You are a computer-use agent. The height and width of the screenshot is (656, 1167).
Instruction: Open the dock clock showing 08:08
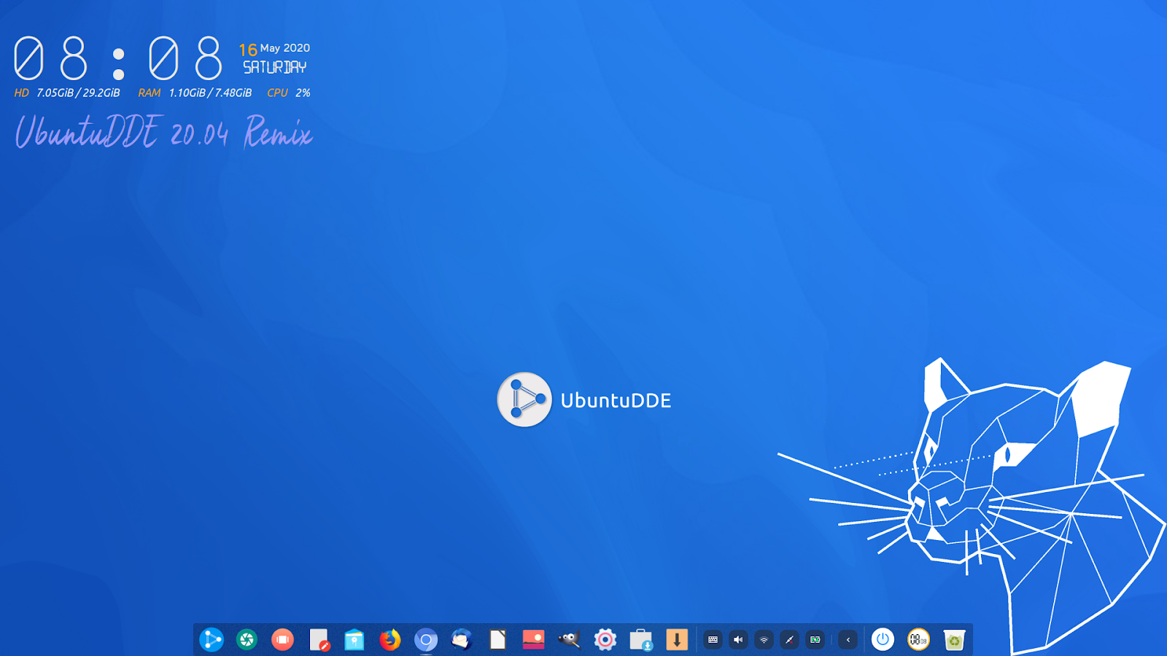(x=918, y=640)
